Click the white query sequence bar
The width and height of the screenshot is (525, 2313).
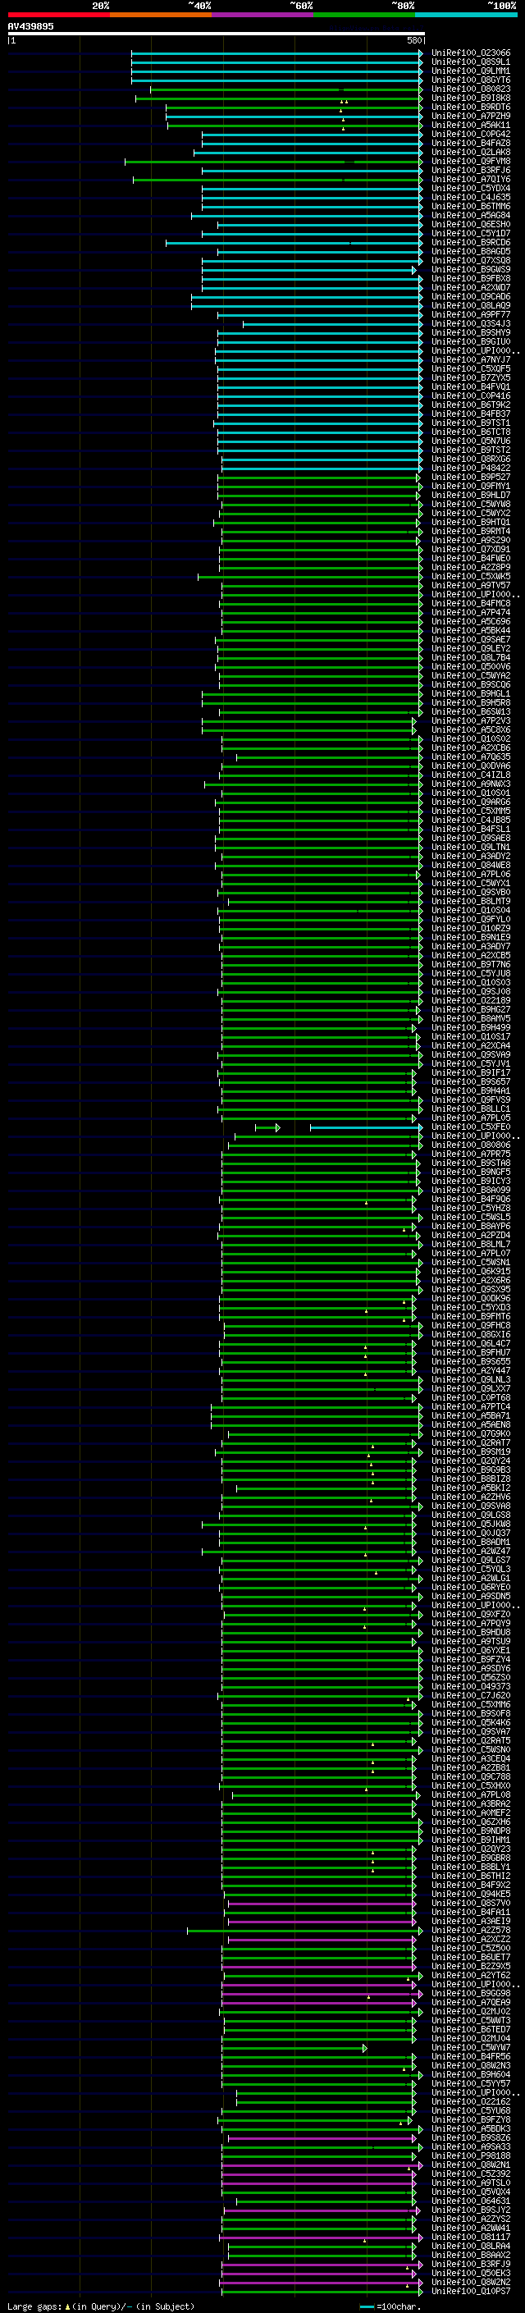217,34
